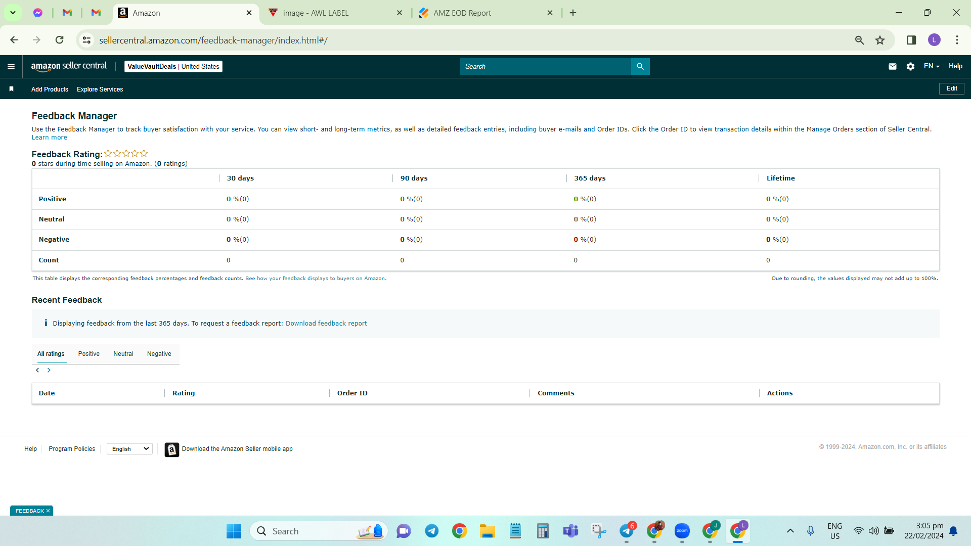Open Zoom from the taskbar
This screenshot has width=971, height=546.
[x=682, y=531]
